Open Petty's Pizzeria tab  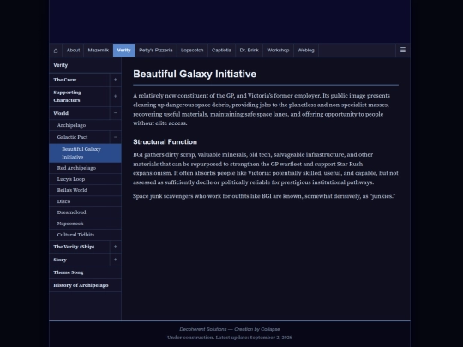pyautogui.click(x=155, y=51)
